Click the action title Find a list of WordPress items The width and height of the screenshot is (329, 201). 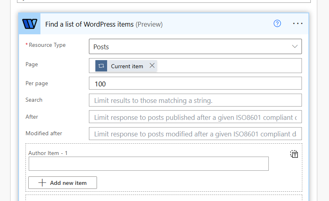pyautogui.click(x=89, y=24)
